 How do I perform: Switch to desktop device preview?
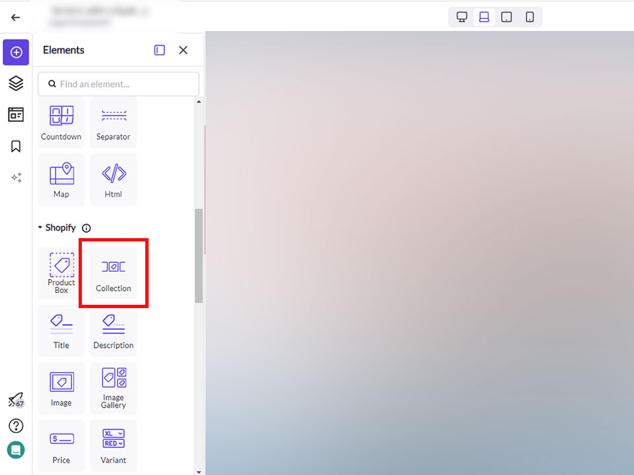462,17
